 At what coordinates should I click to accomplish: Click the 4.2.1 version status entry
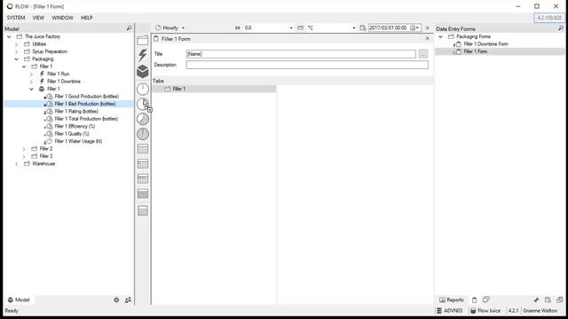pyautogui.click(x=513, y=311)
